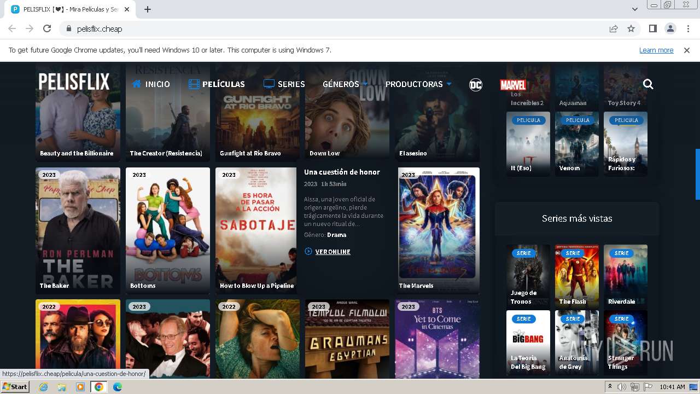Open a new tab with the plus button
Viewport: 700px width, 394px height.
[148, 9]
